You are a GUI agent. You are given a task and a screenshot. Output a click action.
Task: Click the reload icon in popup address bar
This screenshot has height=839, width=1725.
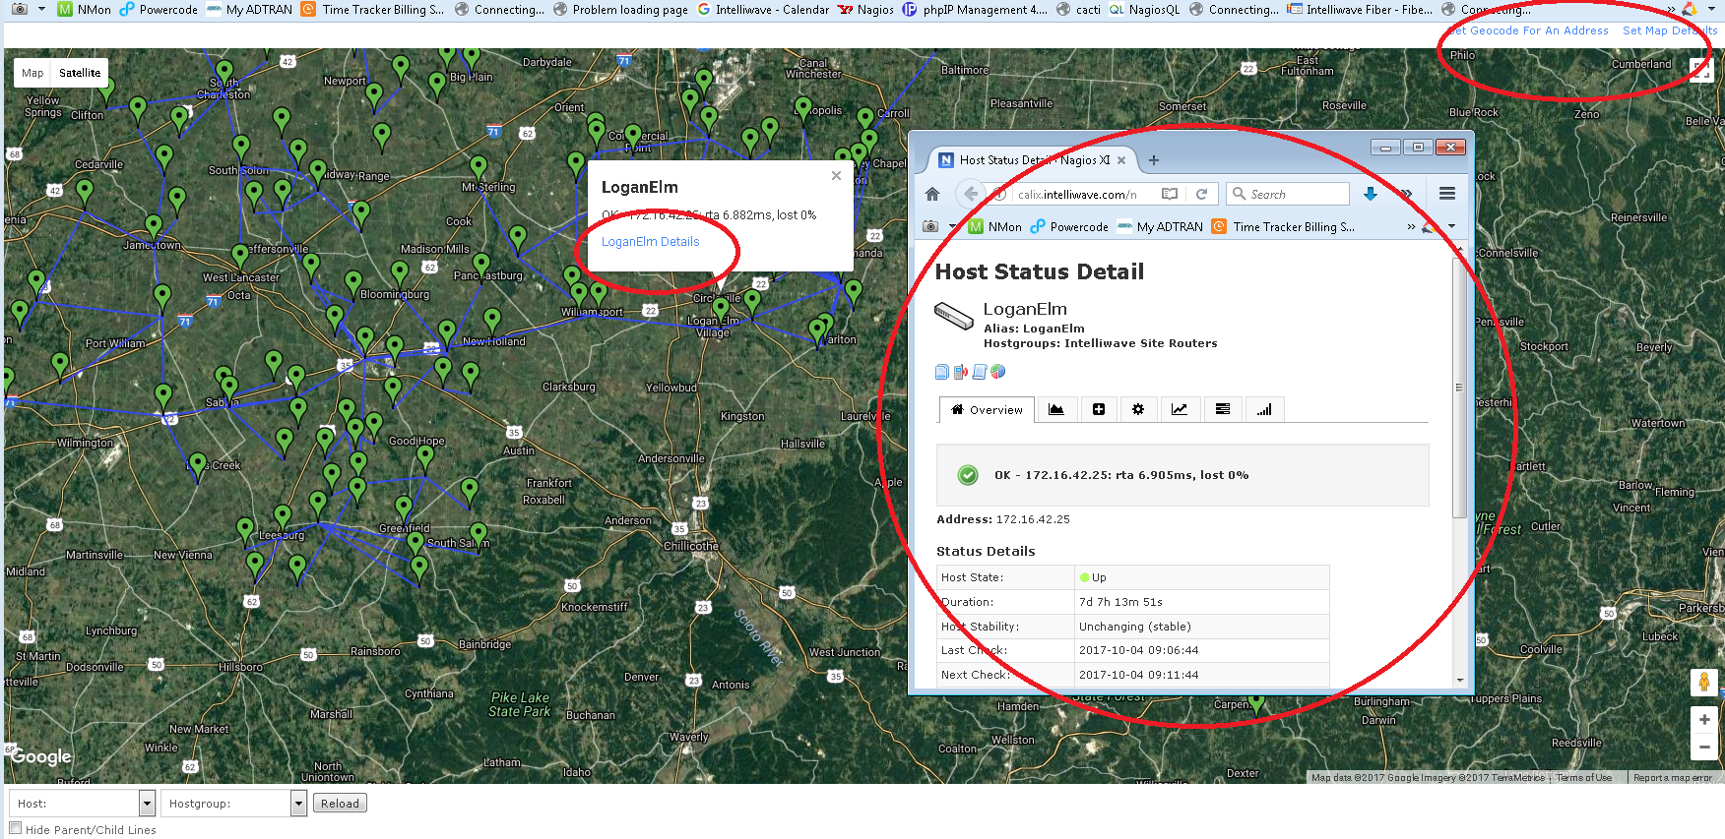pyautogui.click(x=1201, y=194)
